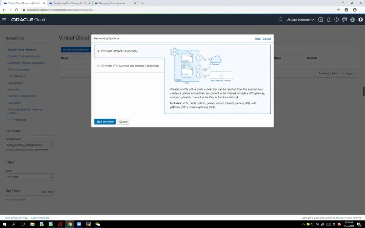Open a new browser tab

[142, 3]
